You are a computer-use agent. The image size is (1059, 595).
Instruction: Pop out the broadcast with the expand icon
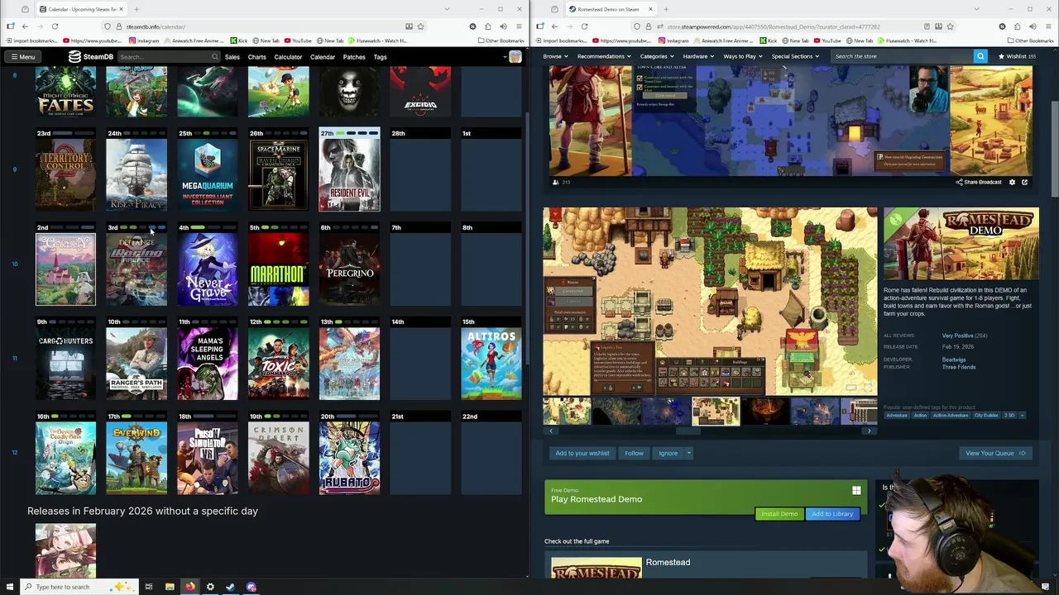1024,182
